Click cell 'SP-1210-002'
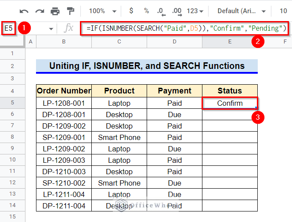Viewport: 292px width, 222px height. (64, 183)
